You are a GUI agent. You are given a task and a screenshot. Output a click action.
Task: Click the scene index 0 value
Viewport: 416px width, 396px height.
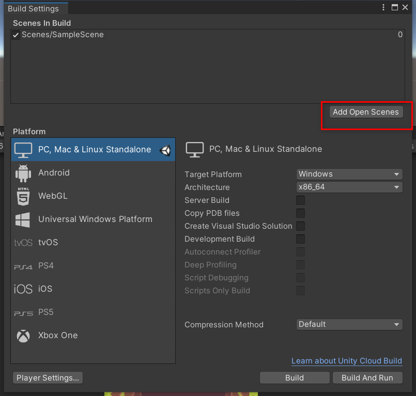(x=400, y=35)
